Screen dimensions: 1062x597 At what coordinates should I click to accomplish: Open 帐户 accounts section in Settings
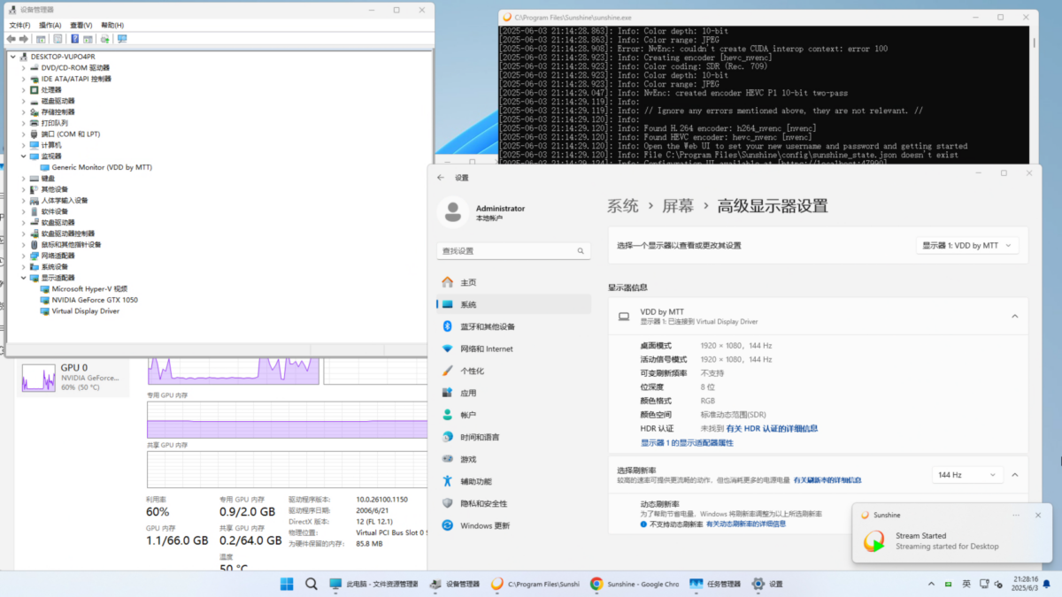pyautogui.click(x=514, y=415)
